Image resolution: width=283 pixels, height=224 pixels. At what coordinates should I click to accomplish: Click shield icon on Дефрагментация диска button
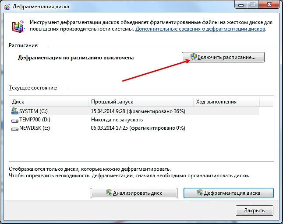(x=200, y=193)
